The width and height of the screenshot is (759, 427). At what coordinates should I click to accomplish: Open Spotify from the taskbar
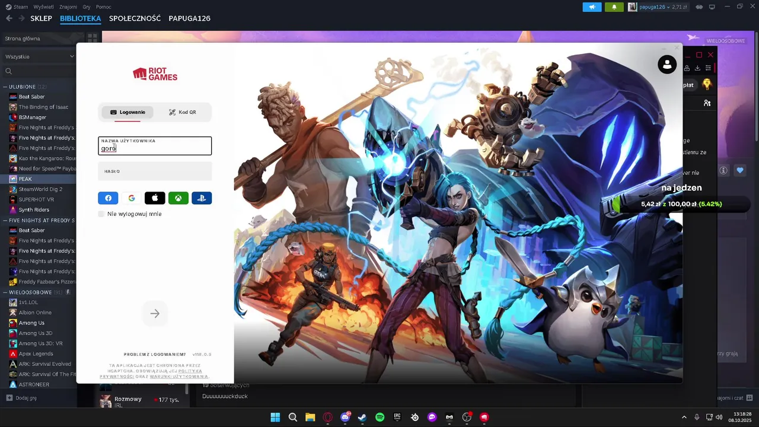point(380,418)
